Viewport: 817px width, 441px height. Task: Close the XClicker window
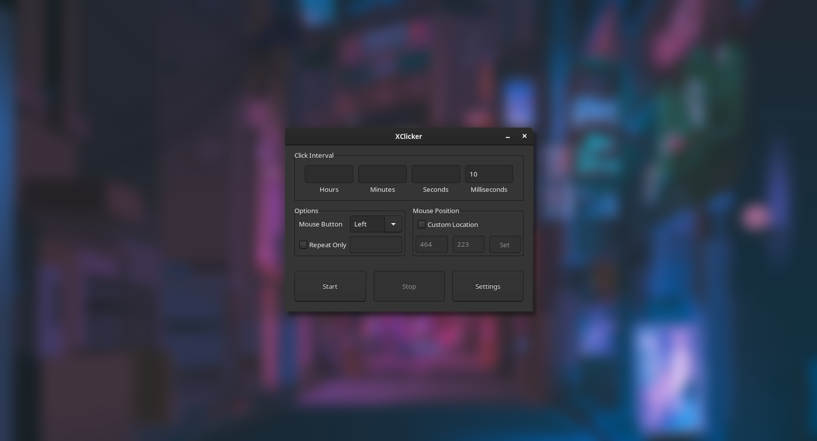click(525, 136)
